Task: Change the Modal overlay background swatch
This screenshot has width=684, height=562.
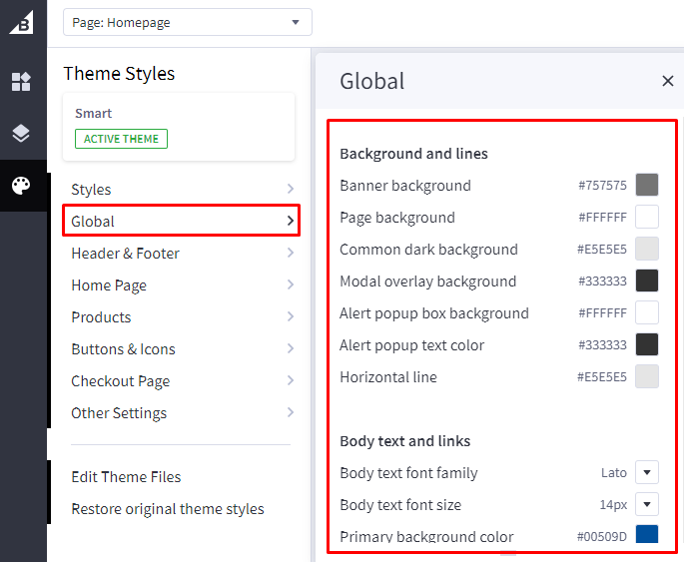Action: click(x=647, y=281)
